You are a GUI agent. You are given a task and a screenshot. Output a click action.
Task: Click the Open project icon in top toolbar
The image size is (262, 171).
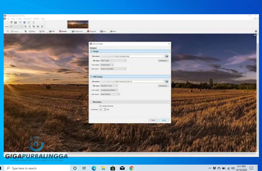coord(11,22)
